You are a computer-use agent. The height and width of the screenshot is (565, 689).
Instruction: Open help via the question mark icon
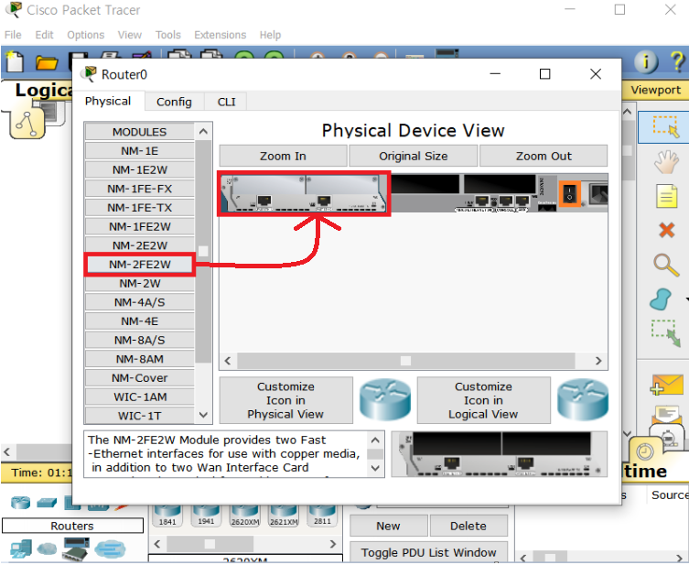click(x=677, y=61)
